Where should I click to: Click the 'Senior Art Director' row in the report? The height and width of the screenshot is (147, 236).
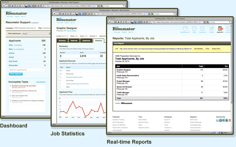[x=172, y=88]
